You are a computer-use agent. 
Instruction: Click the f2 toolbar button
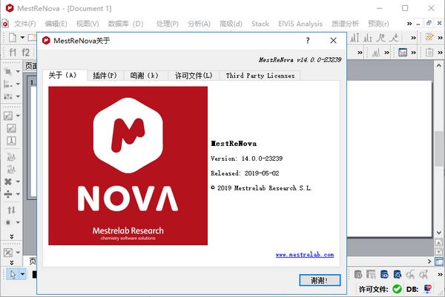coord(25,53)
